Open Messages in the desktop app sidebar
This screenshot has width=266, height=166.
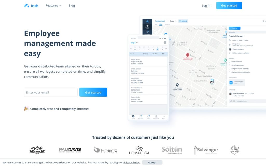(x=147, y=32)
